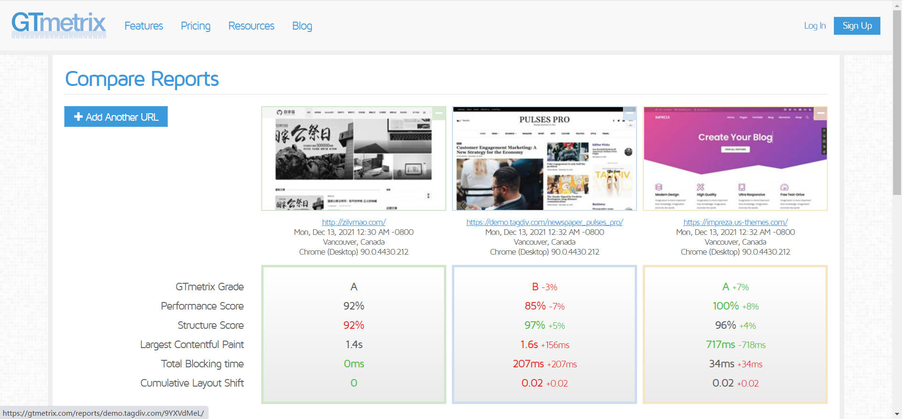Click the GTmetrix logo

(x=59, y=25)
